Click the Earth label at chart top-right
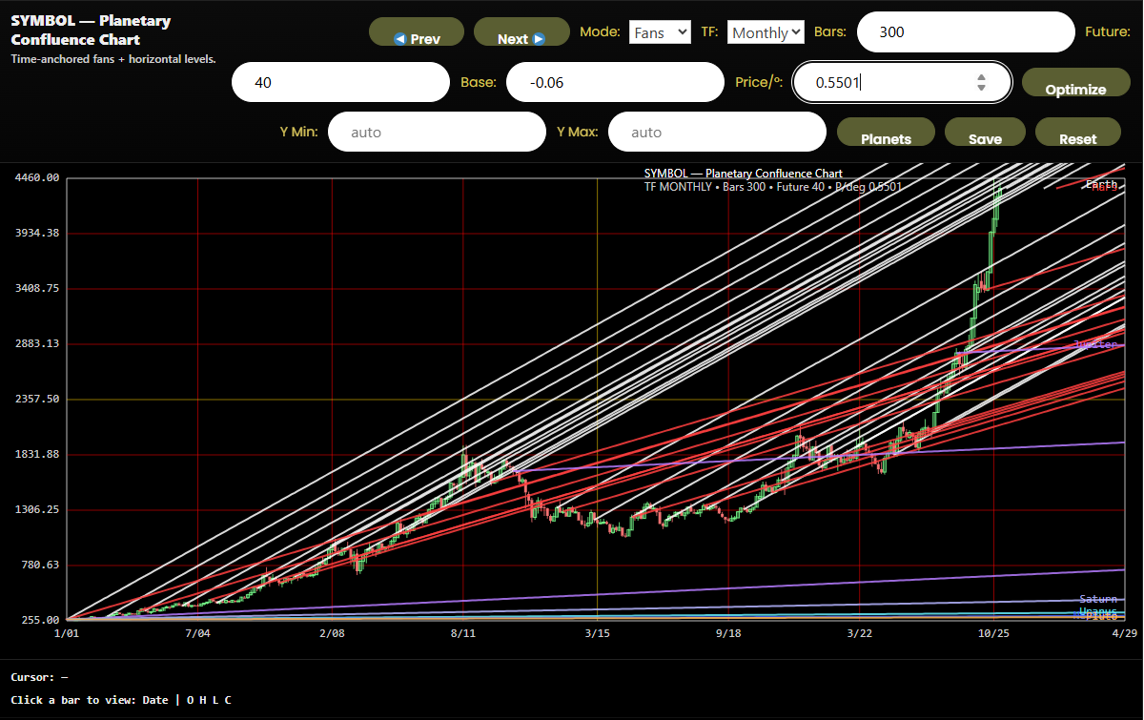 (x=1102, y=184)
